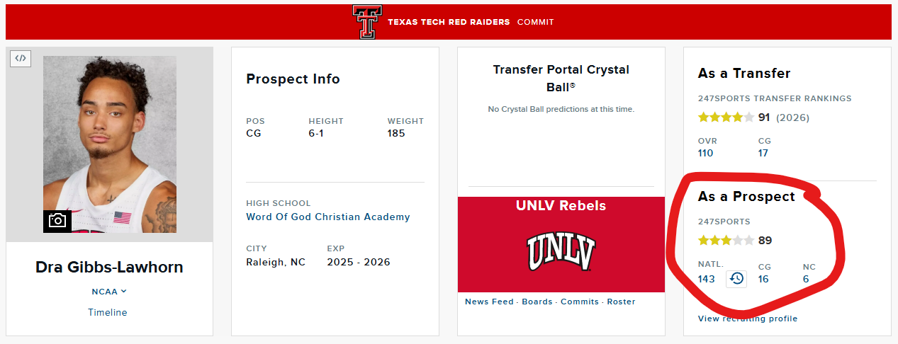Open the player Timeline link
The width and height of the screenshot is (898, 344).
coord(108,312)
